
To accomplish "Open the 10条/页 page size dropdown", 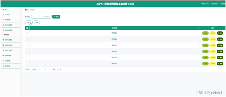I will coord(35,69).
